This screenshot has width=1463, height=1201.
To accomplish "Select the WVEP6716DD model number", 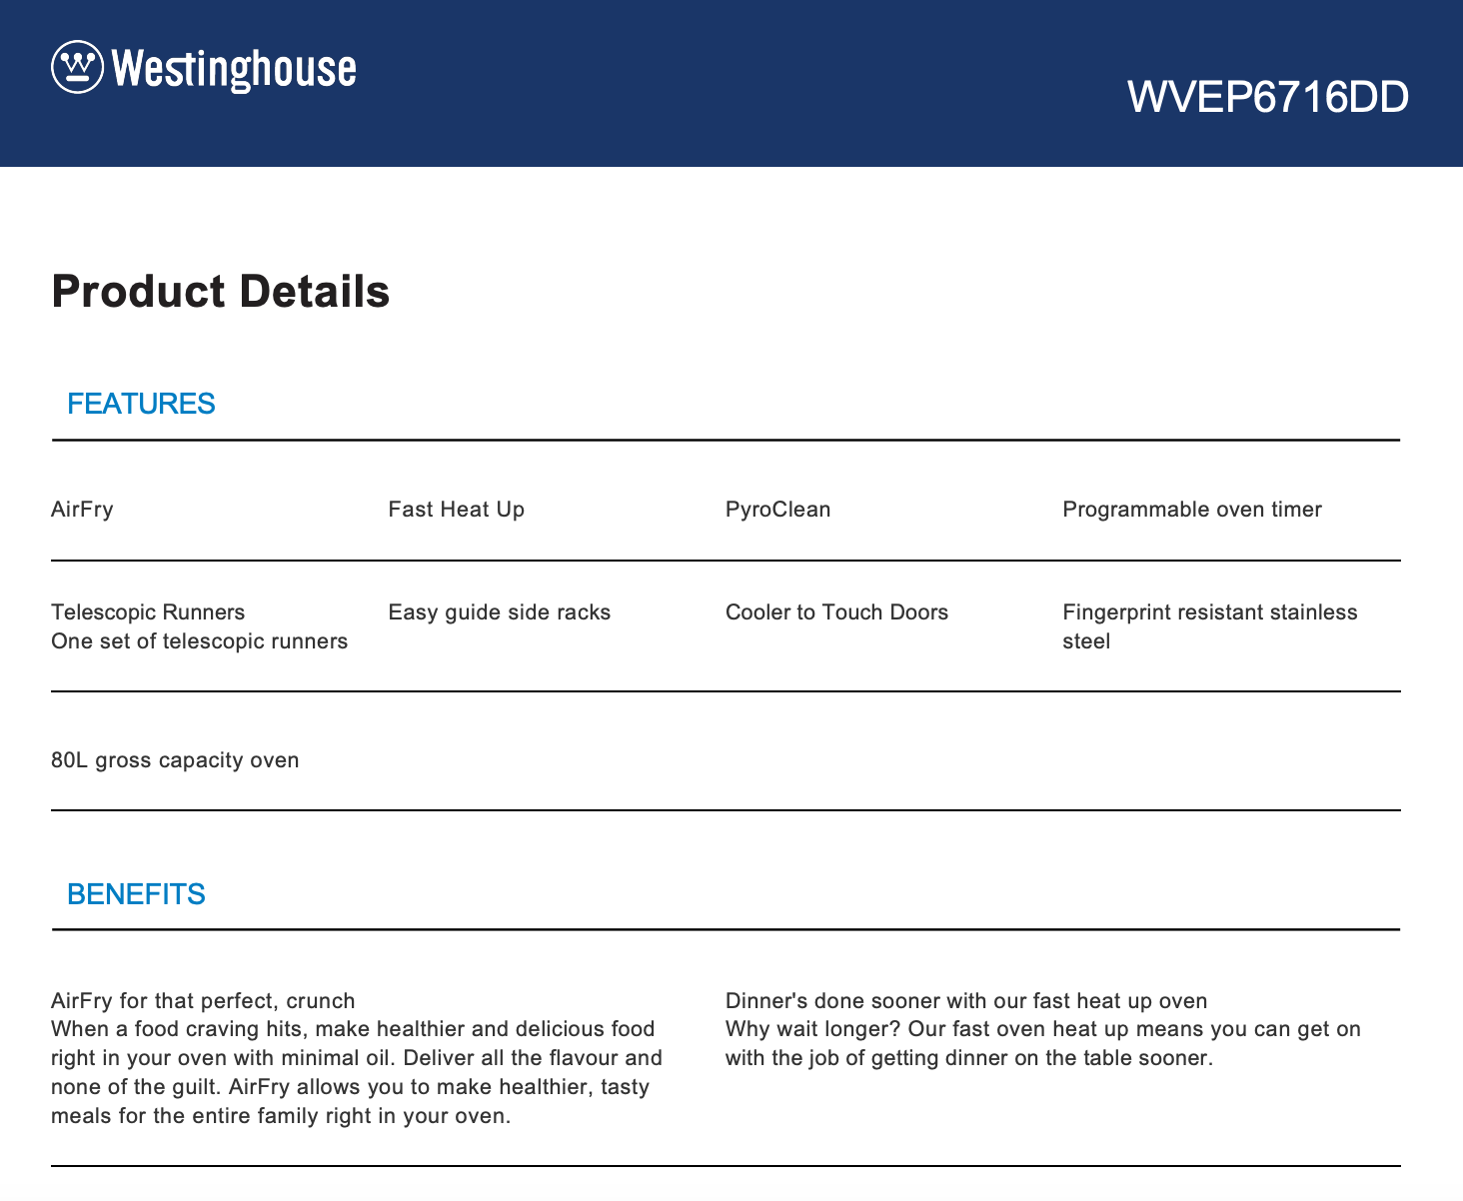I will tap(1267, 97).
